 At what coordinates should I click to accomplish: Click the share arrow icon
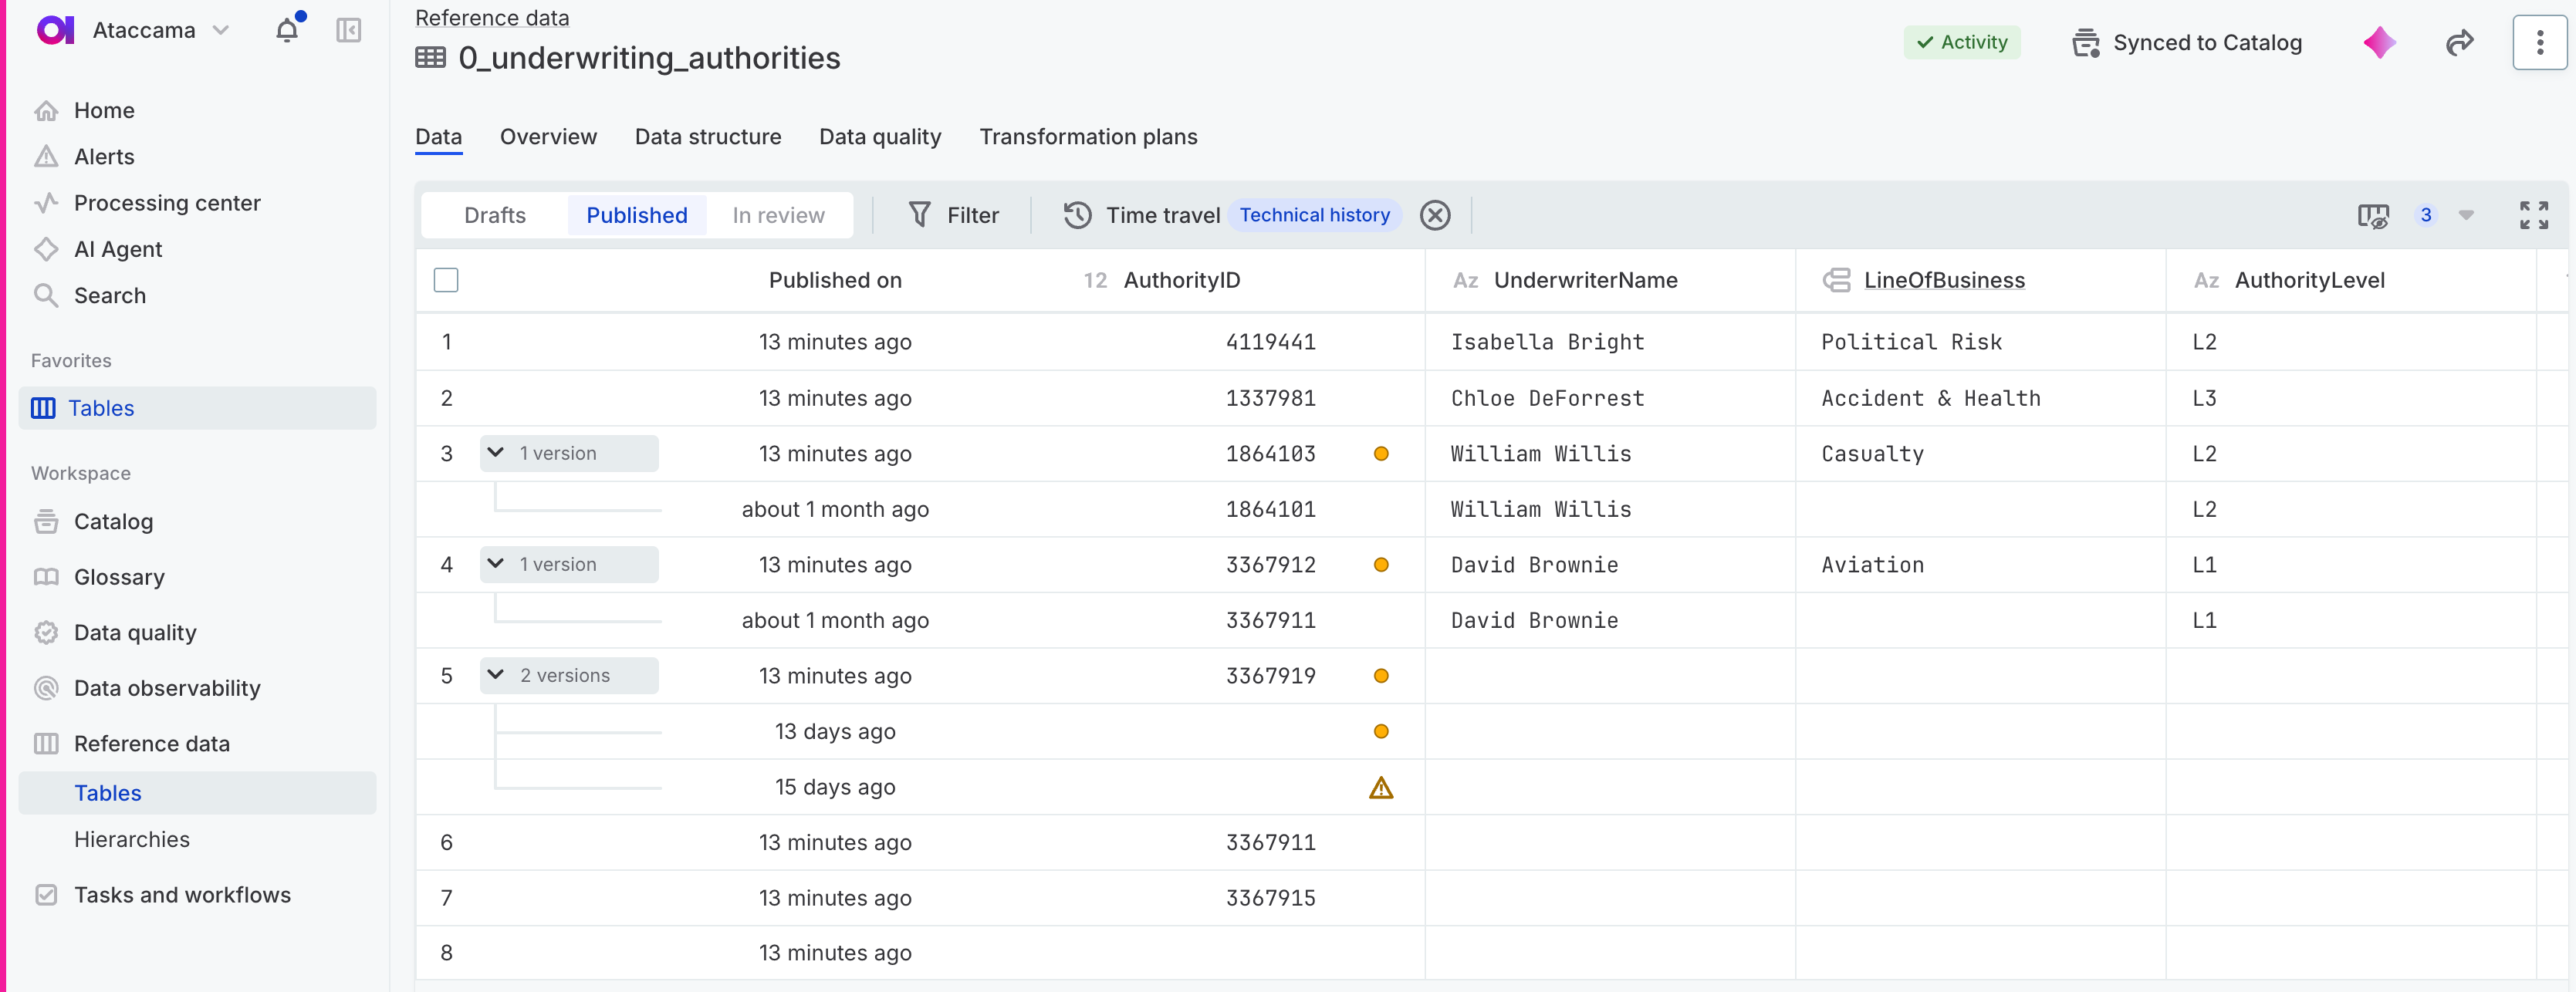(2459, 42)
